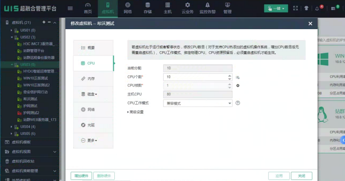Click the hamburger menu icon in header
Image resolution: width=345 pixels, height=181 pixels.
[x=70, y=8]
